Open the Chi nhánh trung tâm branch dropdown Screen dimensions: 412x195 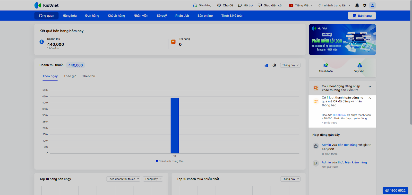335,5
